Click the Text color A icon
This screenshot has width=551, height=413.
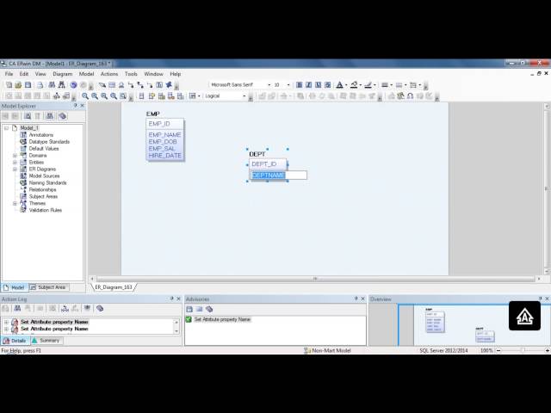point(339,85)
